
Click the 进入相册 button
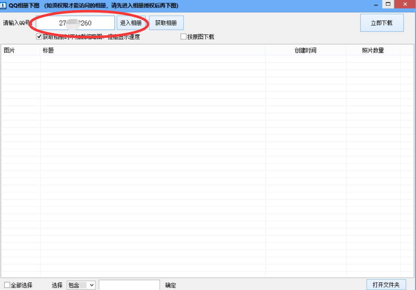click(x=131, y=23)
